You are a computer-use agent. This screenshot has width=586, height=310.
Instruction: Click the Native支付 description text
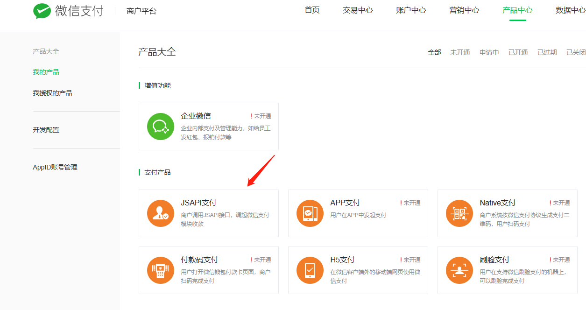pos(525,219)
